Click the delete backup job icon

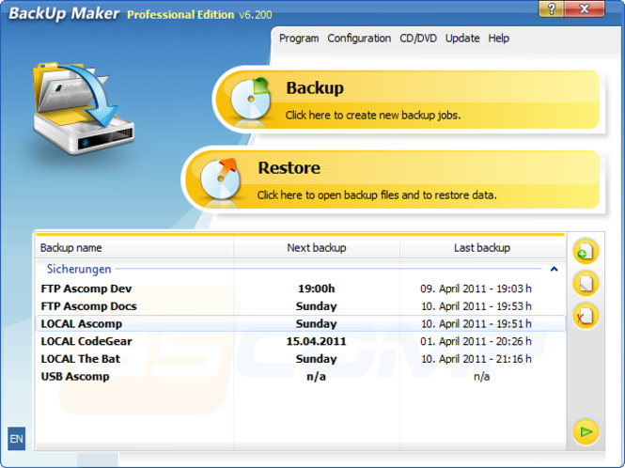(586, 316)
